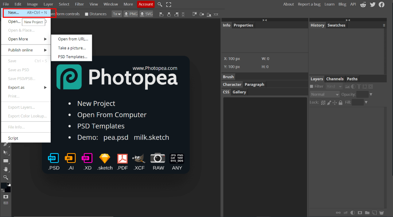Image resolution: width=393 pixels, height=217 pixels.
Task: Open the Reddit icon link
Action: click(364, 4)
